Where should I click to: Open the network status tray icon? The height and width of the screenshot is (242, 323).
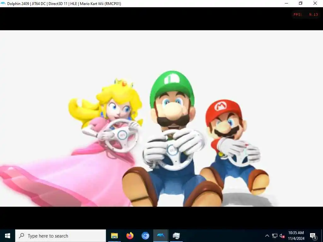click(x=275, y=236)
